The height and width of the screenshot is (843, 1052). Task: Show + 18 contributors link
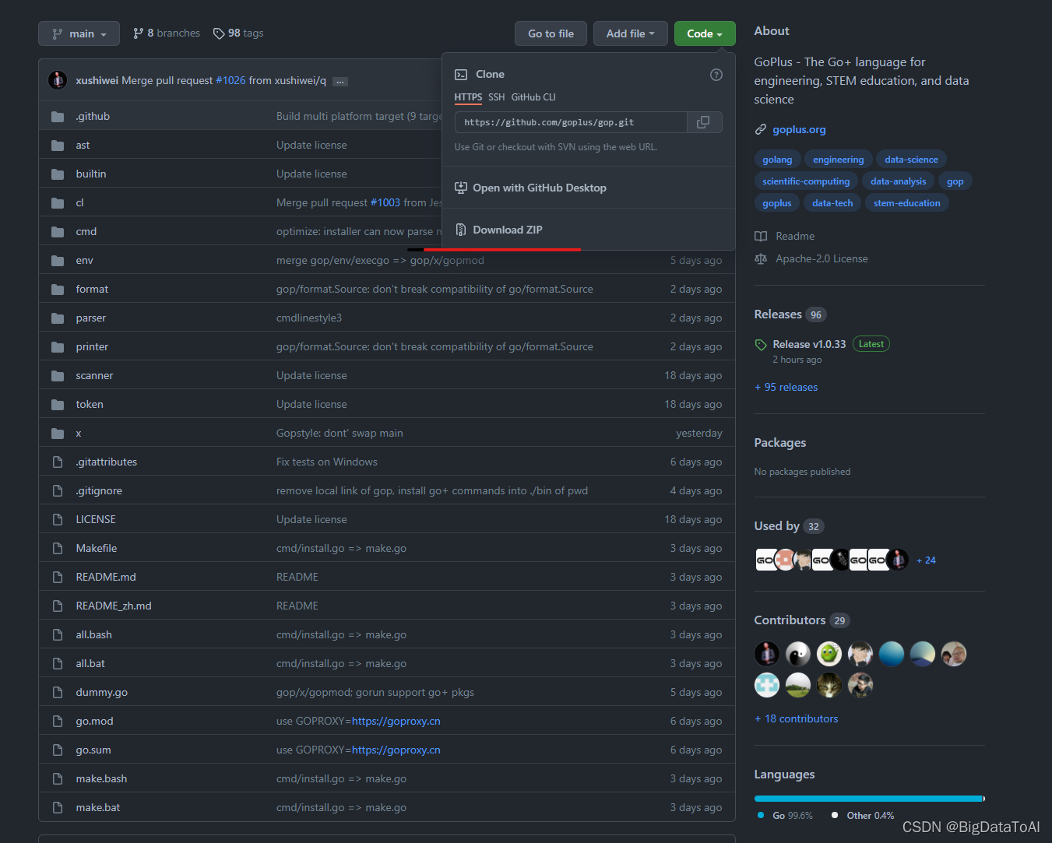pyautogui.click(x=797, y=718)
